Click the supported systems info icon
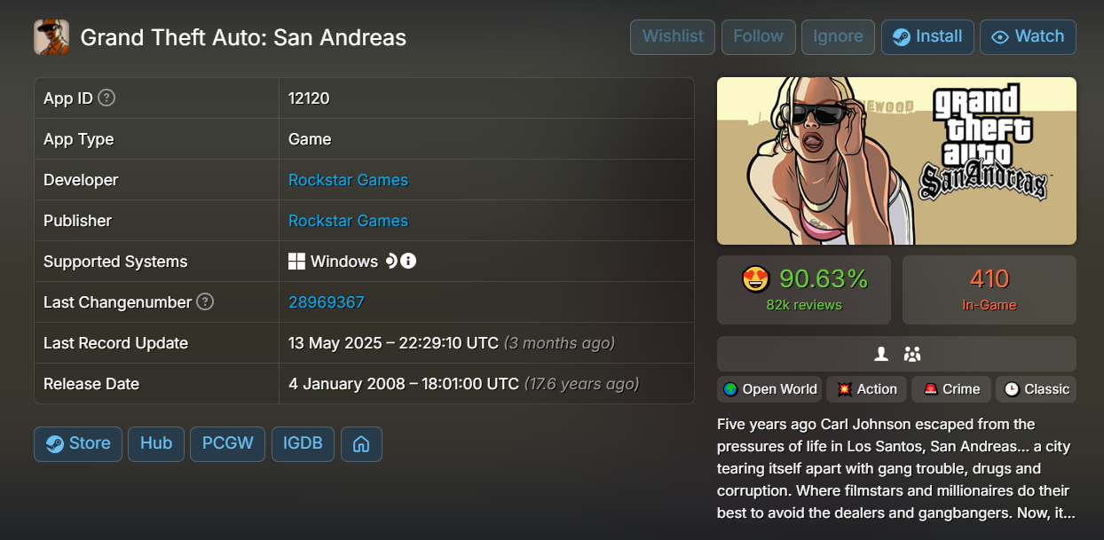The height and width of the screenshot is (540, 1104). coord(408,262)
